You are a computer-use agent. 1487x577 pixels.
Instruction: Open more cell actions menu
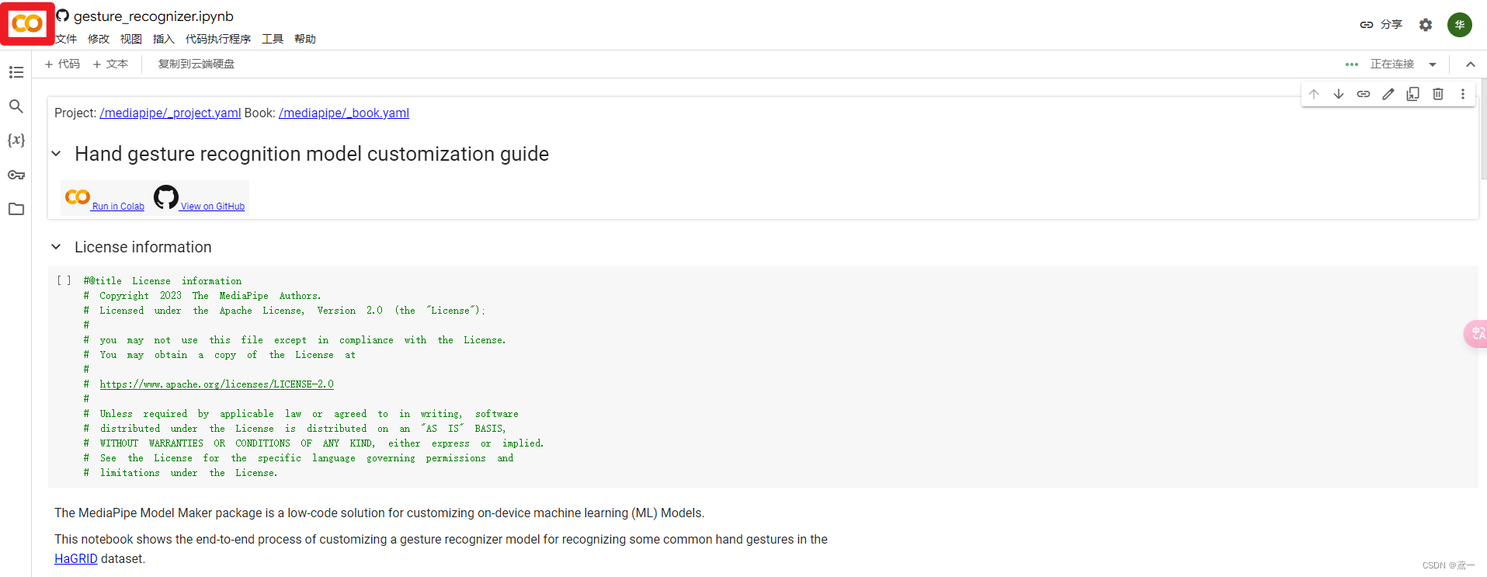pyautogui.click(x=1463, y=94)
